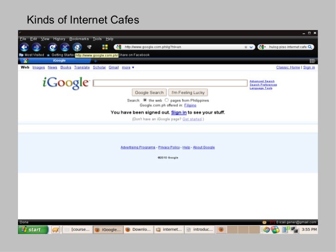Open the Gmail link
Screen dimensions: 336x252
tap(114, 67)
